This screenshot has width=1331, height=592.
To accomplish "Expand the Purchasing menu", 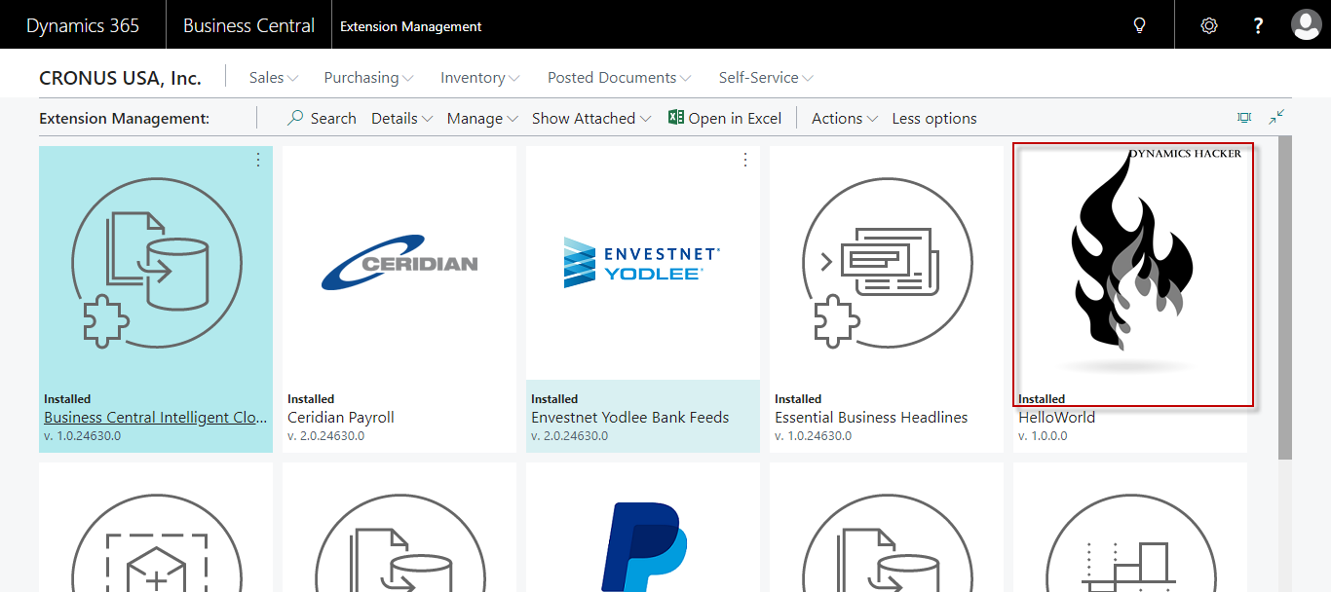I will pyautogui.click(x=368, y=77).
